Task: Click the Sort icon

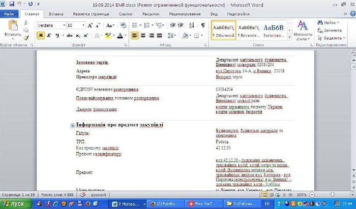Action: [191, 25]
